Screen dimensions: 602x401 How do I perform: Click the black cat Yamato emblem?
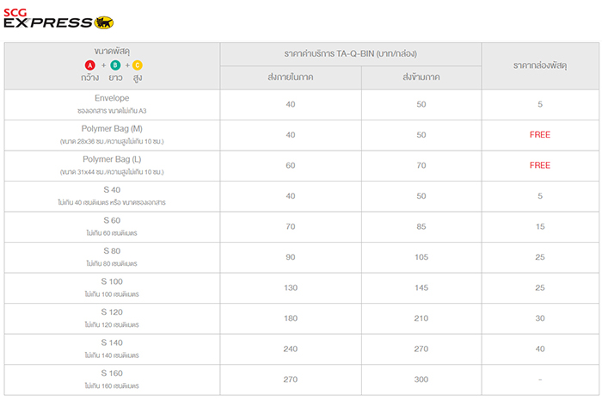point(104,22)
